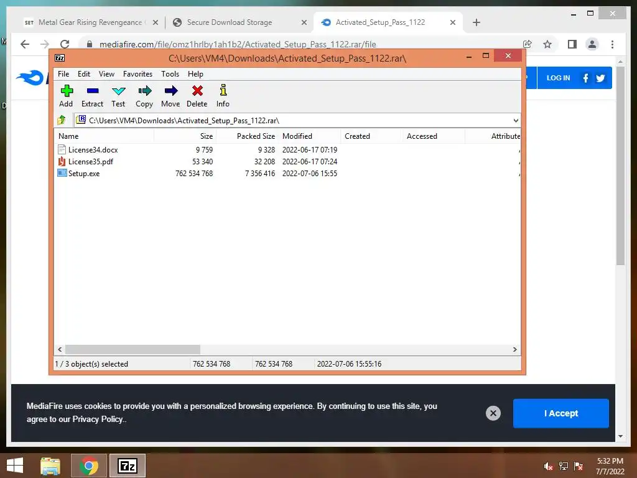Click the Copy toolbar icon

[x=144, y=91]
